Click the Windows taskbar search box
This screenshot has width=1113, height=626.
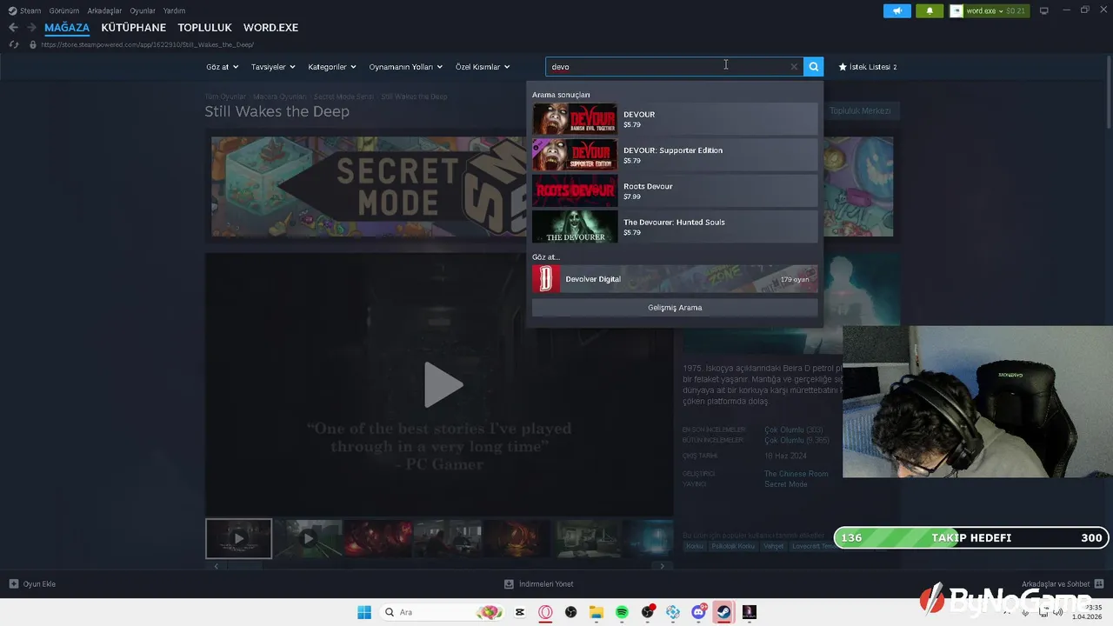(443, 612)
